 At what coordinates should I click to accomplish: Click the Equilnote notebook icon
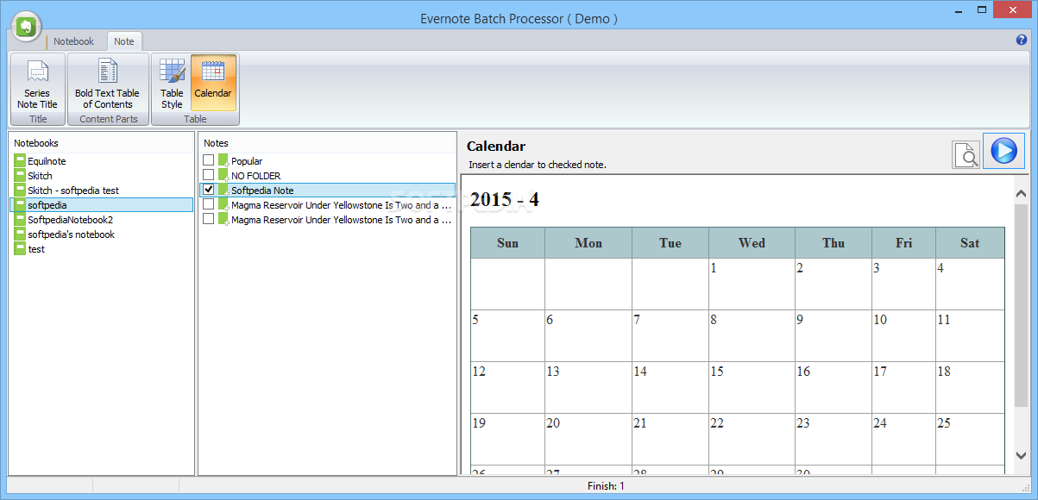click(20, 161)
